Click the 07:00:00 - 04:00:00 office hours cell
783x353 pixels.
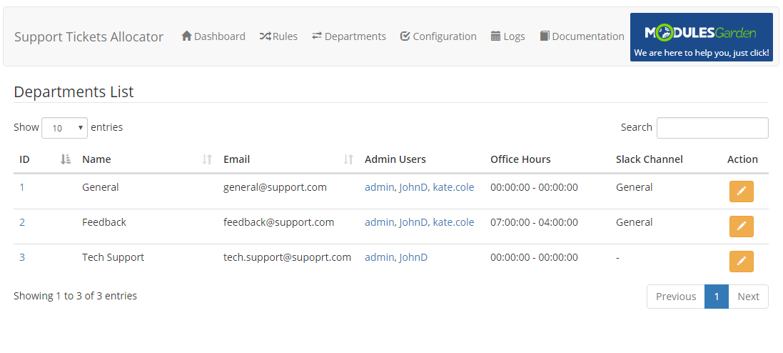click(x=535, y=222)
